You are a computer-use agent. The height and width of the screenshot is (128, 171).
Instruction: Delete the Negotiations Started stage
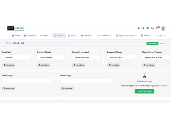point(149,65)
